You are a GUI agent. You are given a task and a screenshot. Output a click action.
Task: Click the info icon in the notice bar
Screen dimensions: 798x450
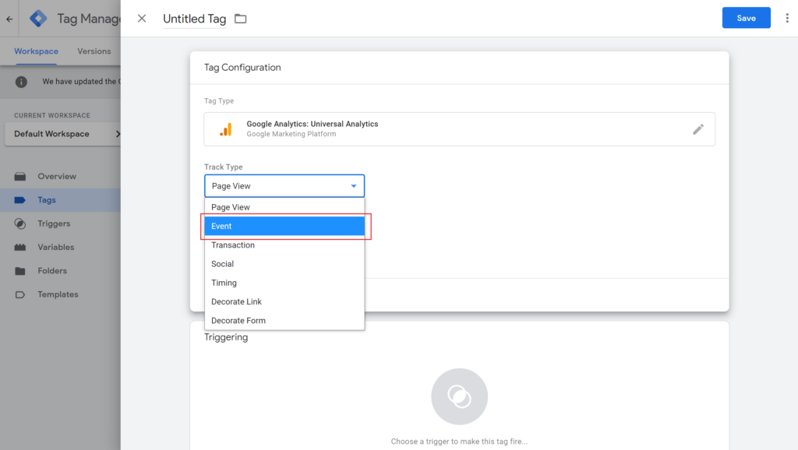21,81
